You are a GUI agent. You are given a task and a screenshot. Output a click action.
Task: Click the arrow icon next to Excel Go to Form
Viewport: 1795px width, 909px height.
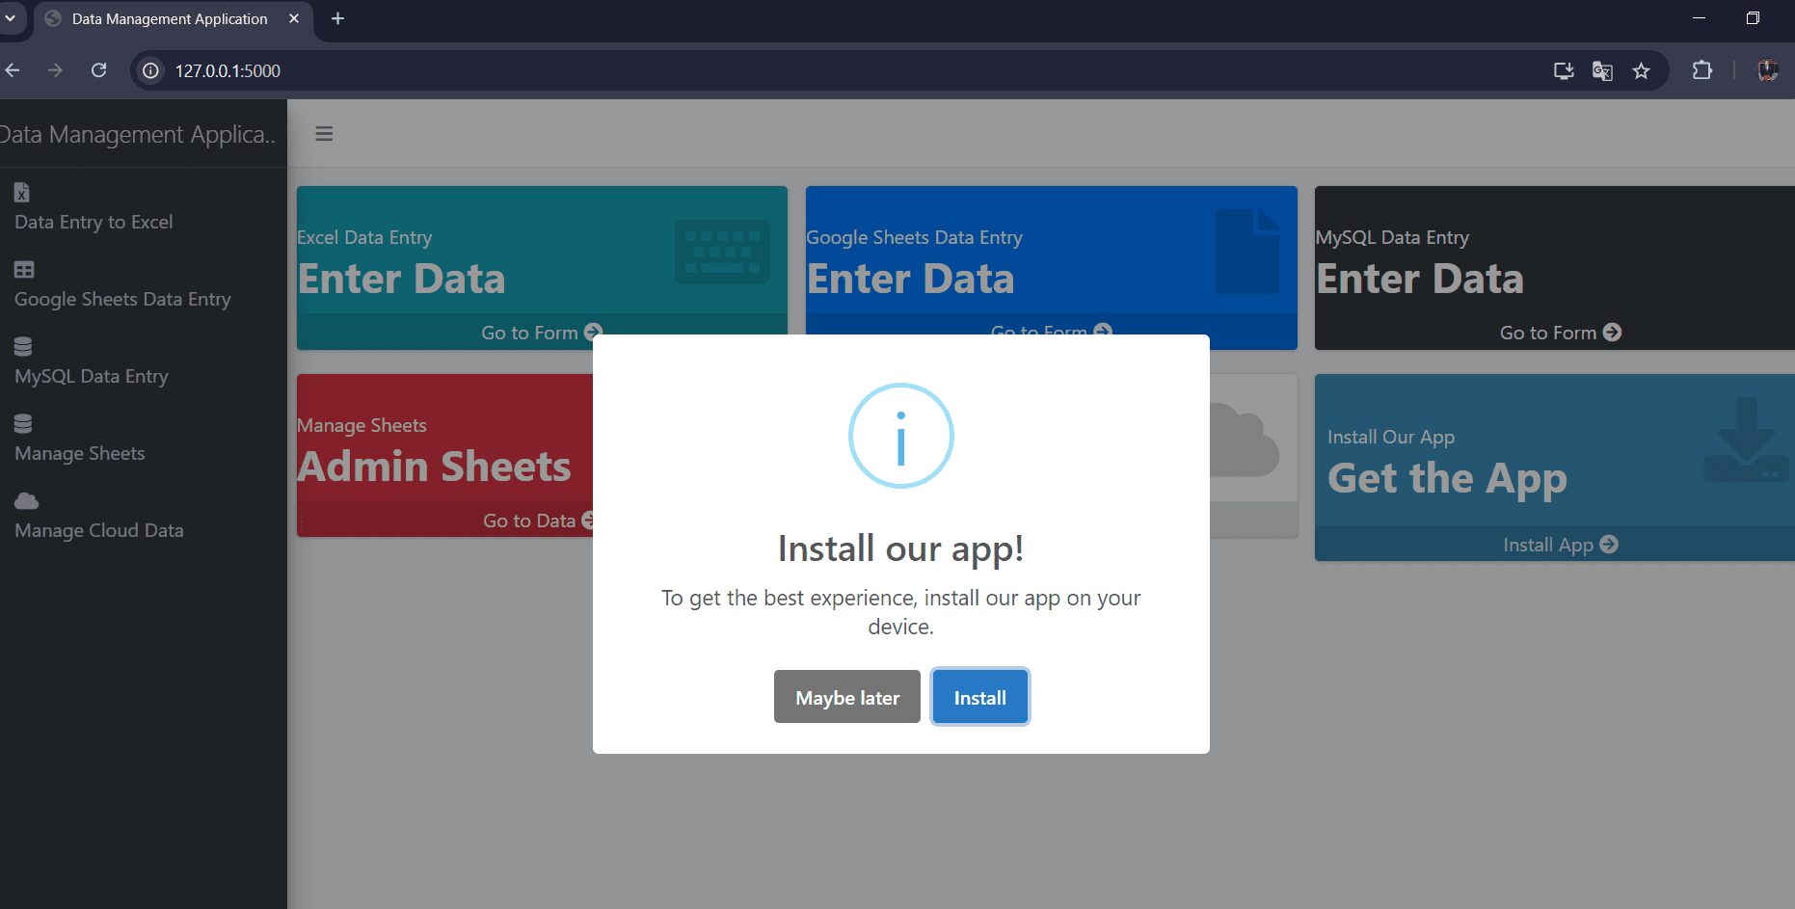tap(593, 332)
